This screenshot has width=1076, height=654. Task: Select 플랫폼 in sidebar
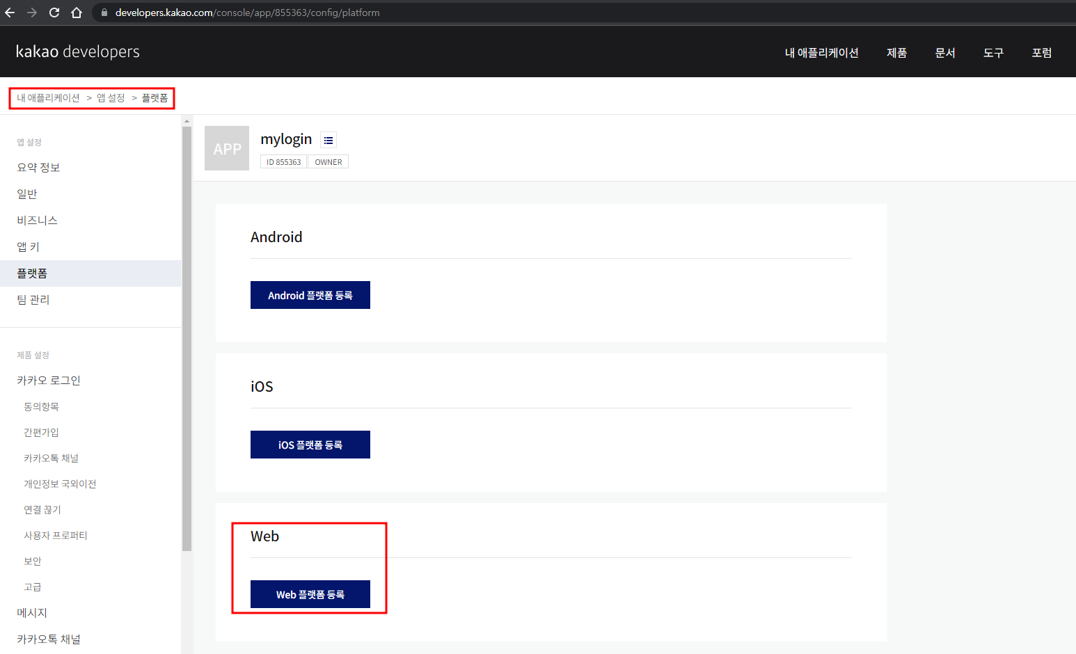click(90, 273)
